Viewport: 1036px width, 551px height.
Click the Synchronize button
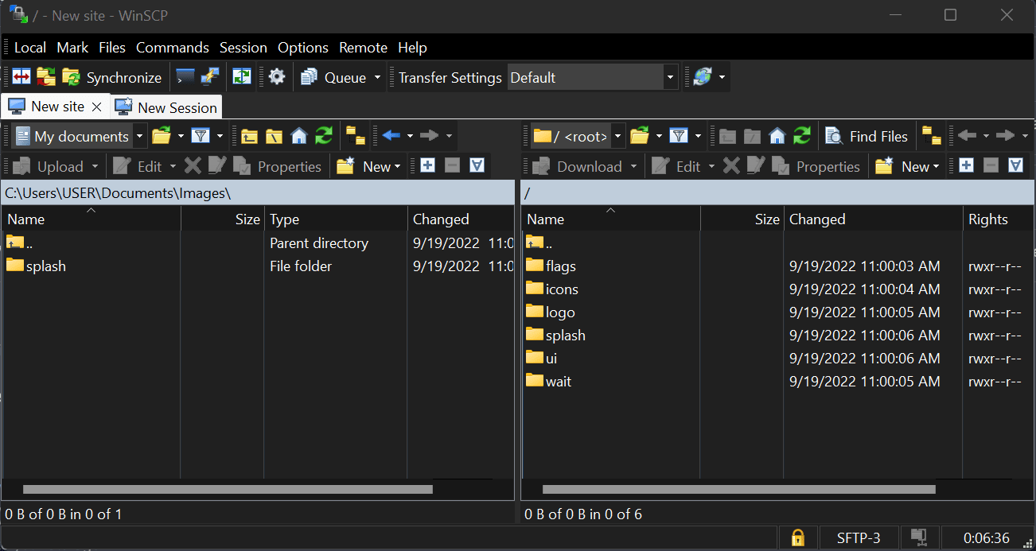coord(112,77)
